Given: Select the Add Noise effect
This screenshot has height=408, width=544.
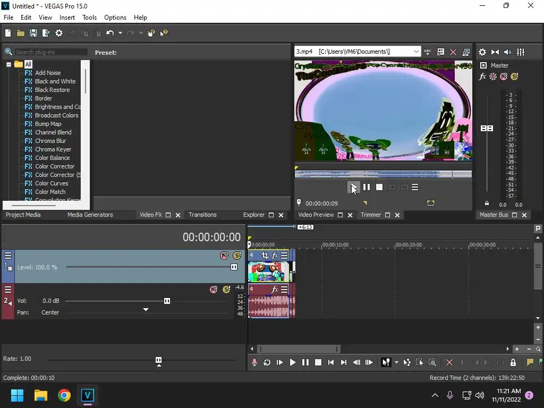Looking at the screenshot, I should click(x=47, y=73).
